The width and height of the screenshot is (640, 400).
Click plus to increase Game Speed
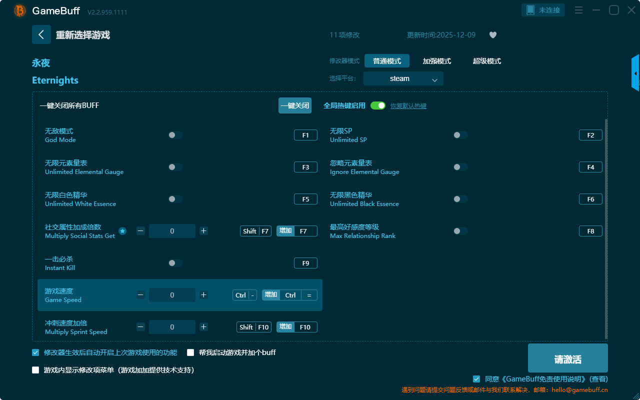(x=203, y=295)
